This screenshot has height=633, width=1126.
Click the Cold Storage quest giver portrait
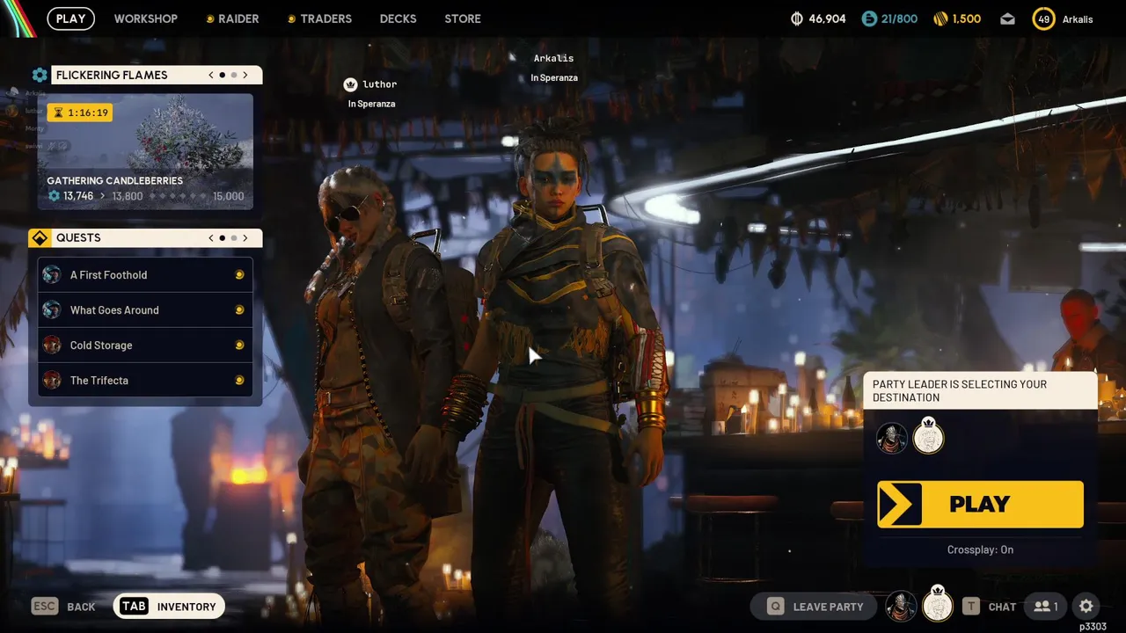52,346
